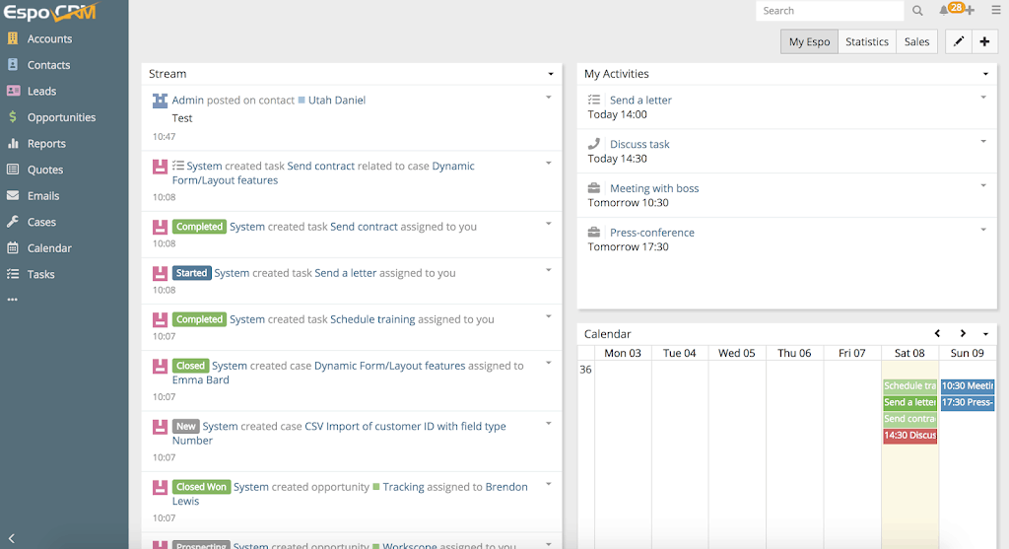Go to previous calendar week arrow
The image size is (1009, 549).
pyautogui.click(x=937, y=334)
